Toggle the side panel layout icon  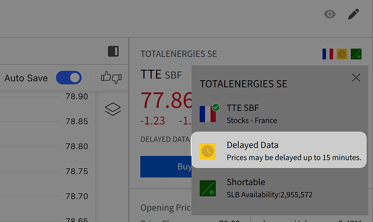click(x=113, y=51)
